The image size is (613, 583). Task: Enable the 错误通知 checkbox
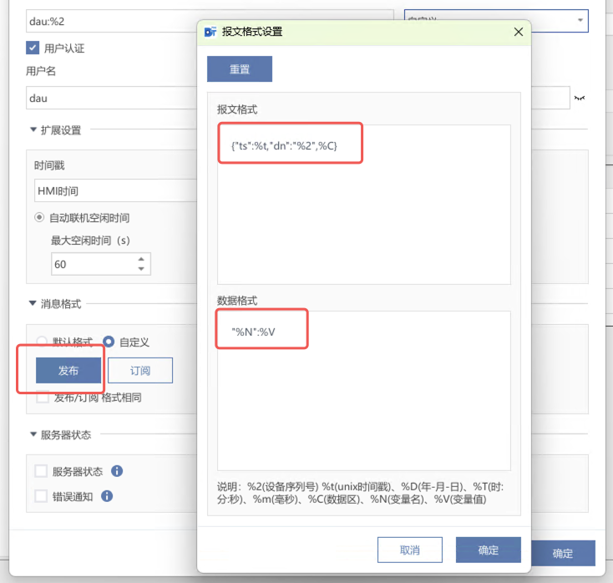click(x=41, y=496)
